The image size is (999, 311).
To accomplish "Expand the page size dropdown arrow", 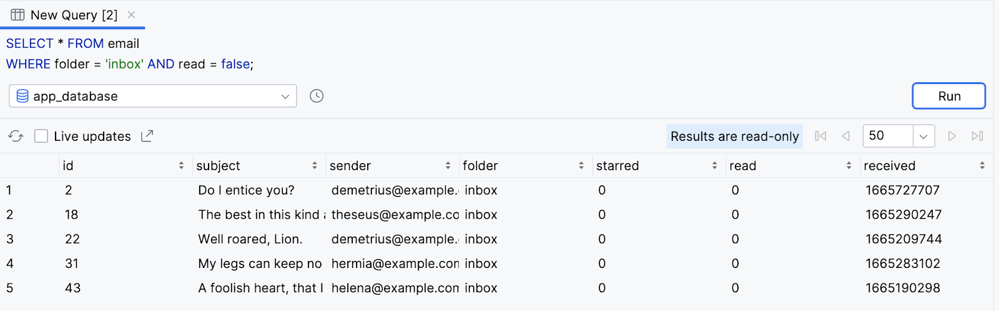I will point(923,136).
